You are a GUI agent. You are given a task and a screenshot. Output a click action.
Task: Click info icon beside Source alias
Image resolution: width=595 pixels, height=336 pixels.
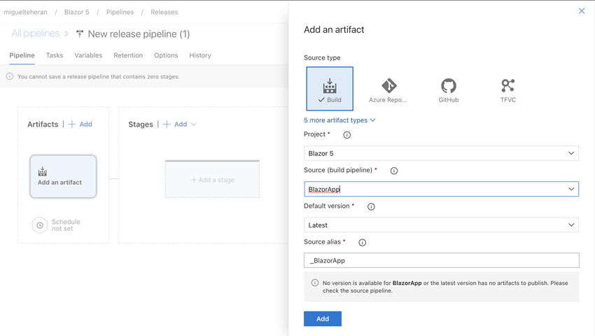point(363,243)
